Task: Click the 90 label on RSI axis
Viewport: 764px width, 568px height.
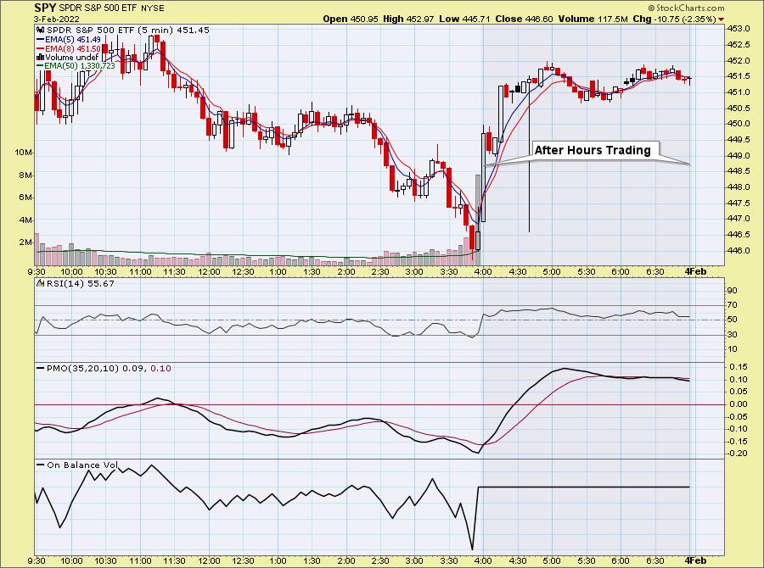Action: point(732,291)
